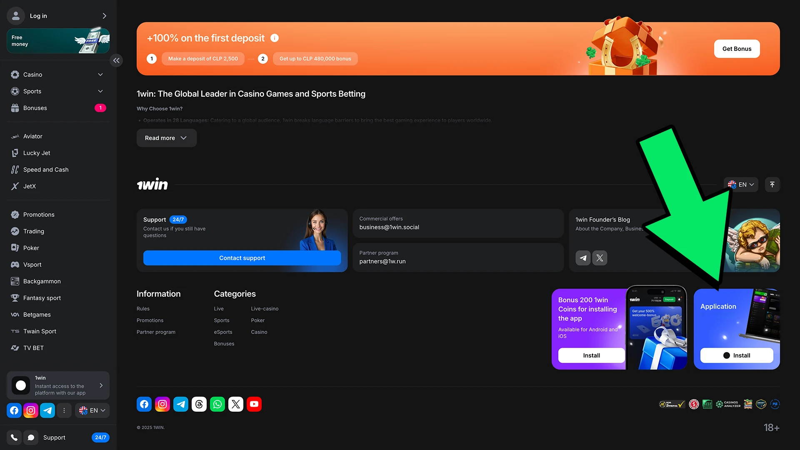This screenshot has height=450, width=800.
Task: Click Telegram icon in Founder's Blog card
Action: tap(583, 258)
